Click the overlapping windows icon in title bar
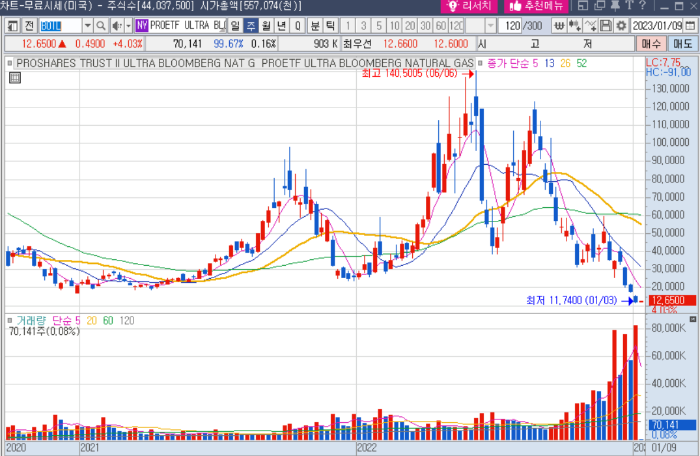 coord(600,6)
